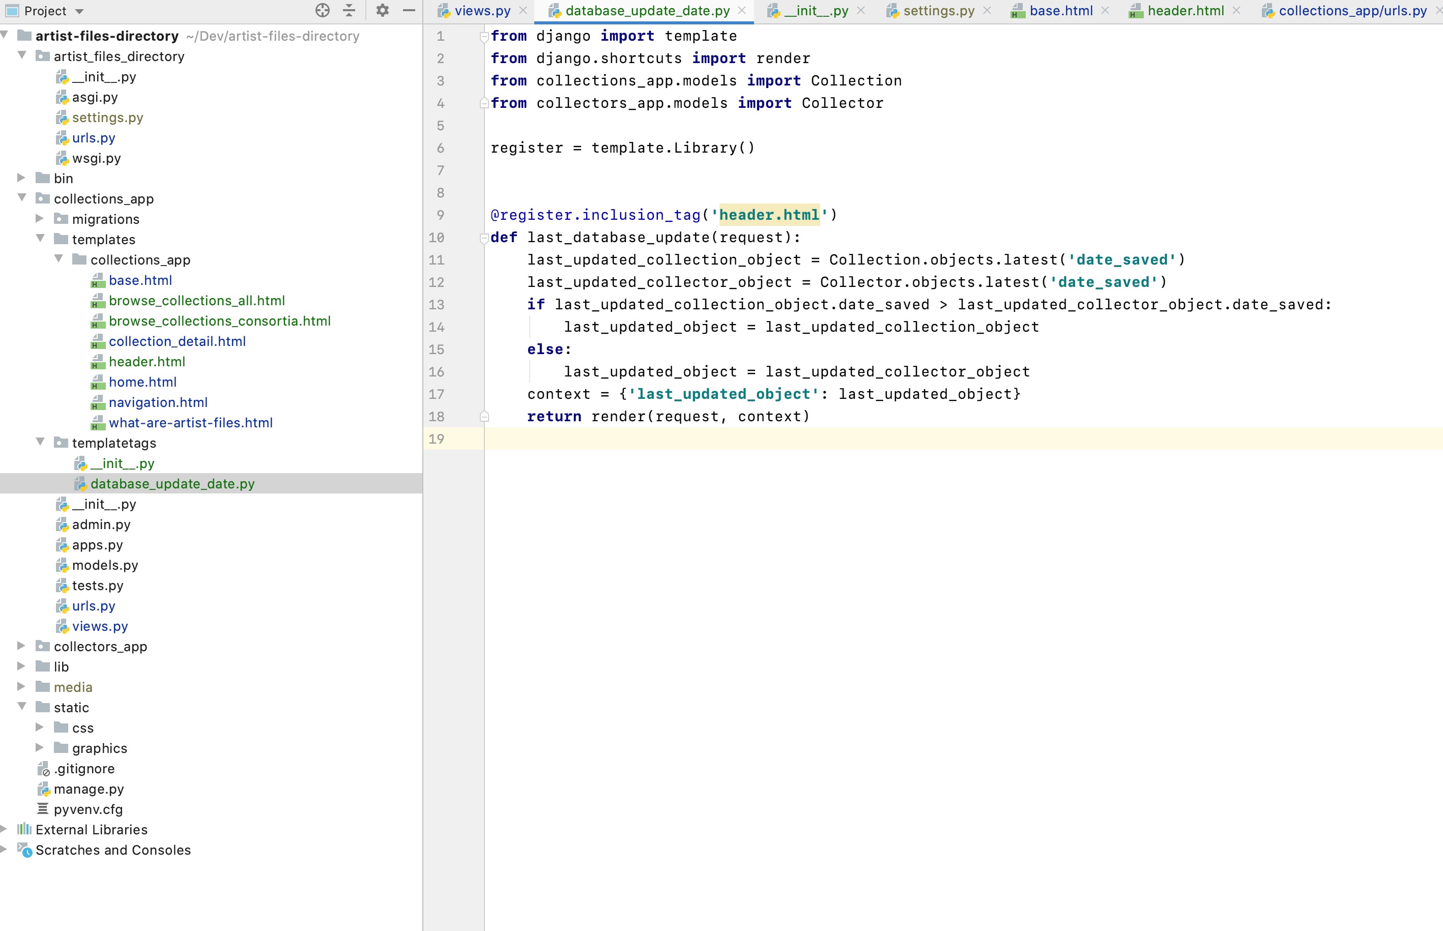The width and height of the screenshot is (1443, 931).
Task: Collapse the templatetags folder
Action: (x=40, y=443)
